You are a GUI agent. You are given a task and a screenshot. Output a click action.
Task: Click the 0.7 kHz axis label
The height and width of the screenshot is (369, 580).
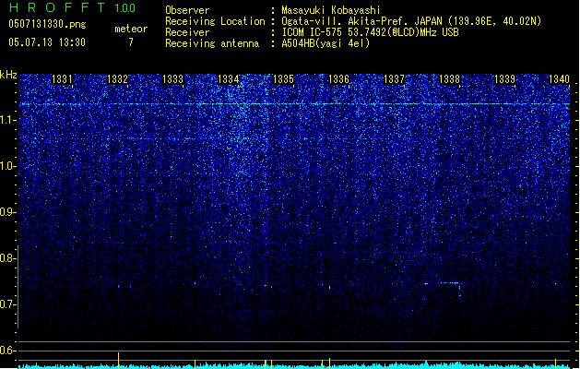tap(7, 304)
